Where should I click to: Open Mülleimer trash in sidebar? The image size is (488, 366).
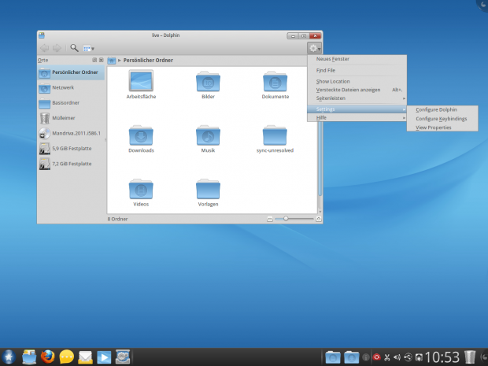72,118
